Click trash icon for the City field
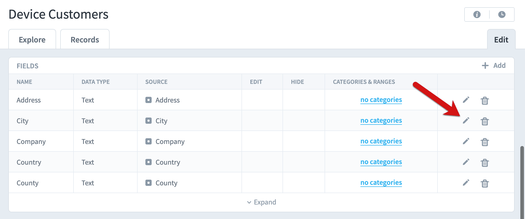The image size is (525, 219). click(x=485, y=121)
